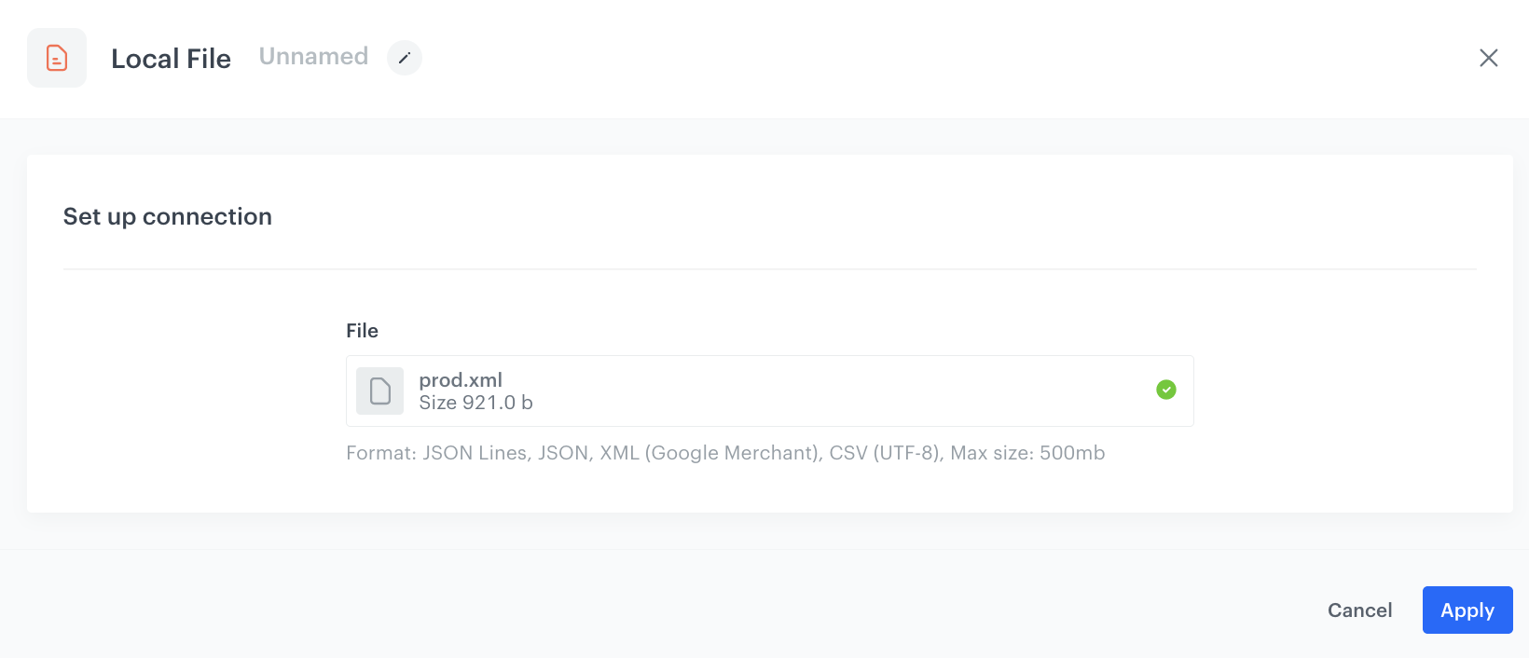Screen dimensions: 1529x658
Task: Click the Set up connection heading
Action: click(167, 216)
